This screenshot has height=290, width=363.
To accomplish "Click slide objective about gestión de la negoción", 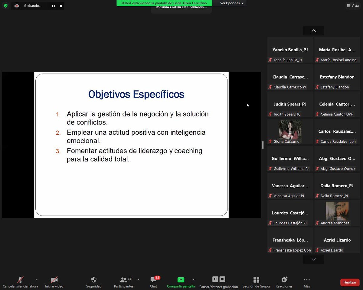I will tap(138, 118).
